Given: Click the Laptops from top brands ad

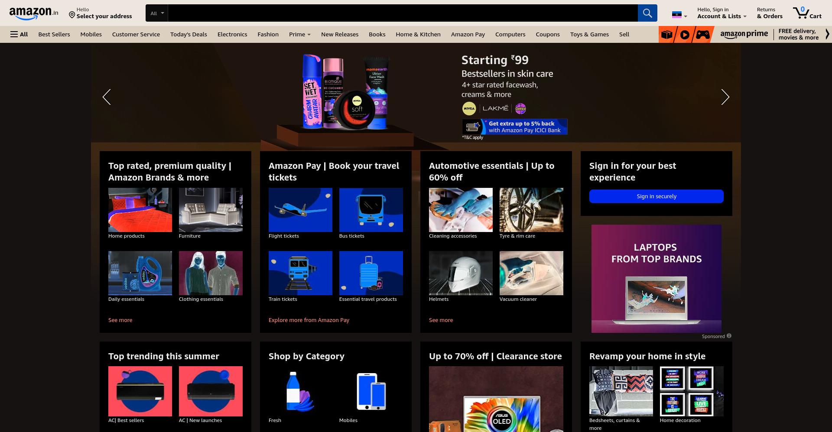Looking at the screenshot, I should tap(656, 278).
